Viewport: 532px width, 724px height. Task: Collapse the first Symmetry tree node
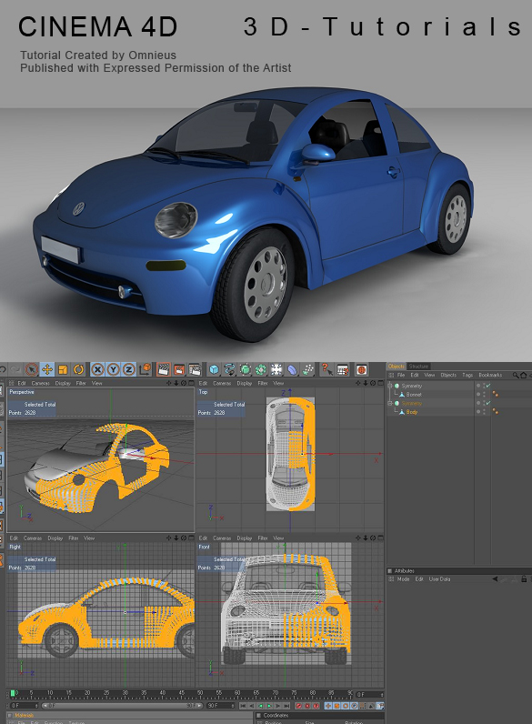click(390, 386)
